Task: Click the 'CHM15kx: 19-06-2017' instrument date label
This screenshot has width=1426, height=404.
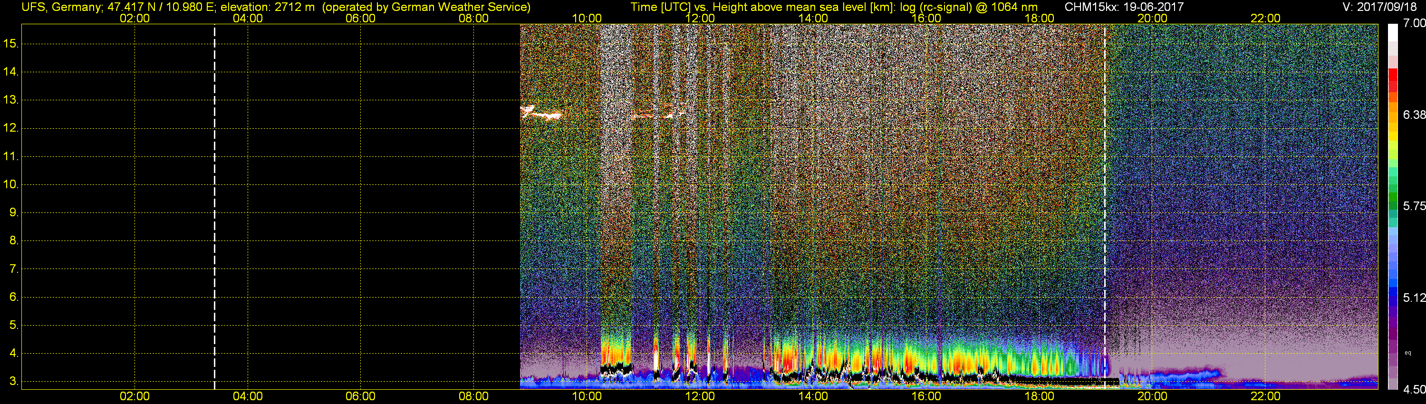Action: 1124,7
